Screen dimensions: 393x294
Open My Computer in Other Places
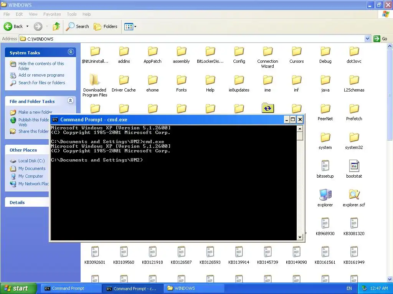click(x=31, y=176)
